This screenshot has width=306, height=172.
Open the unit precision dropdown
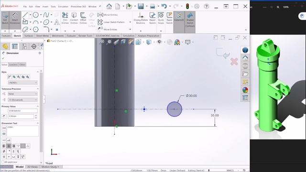(x=22, y=100)
